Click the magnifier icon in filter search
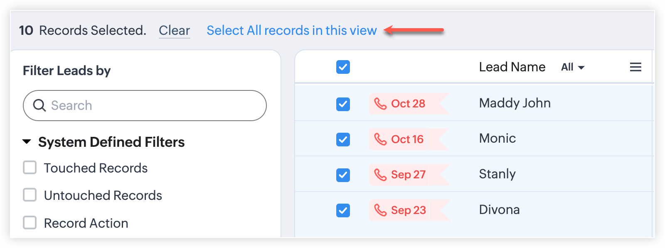The image size is (665, 248). pos(39,105)
